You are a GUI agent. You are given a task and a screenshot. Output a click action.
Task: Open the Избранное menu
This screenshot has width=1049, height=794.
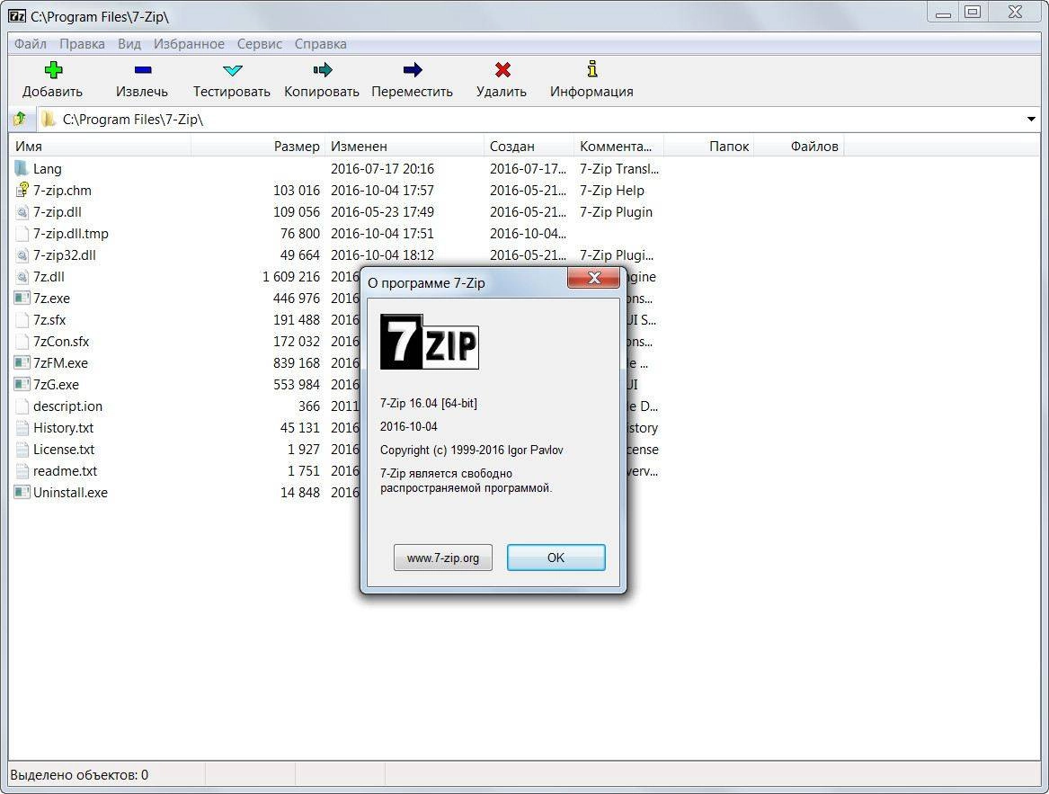pos(189,44)
